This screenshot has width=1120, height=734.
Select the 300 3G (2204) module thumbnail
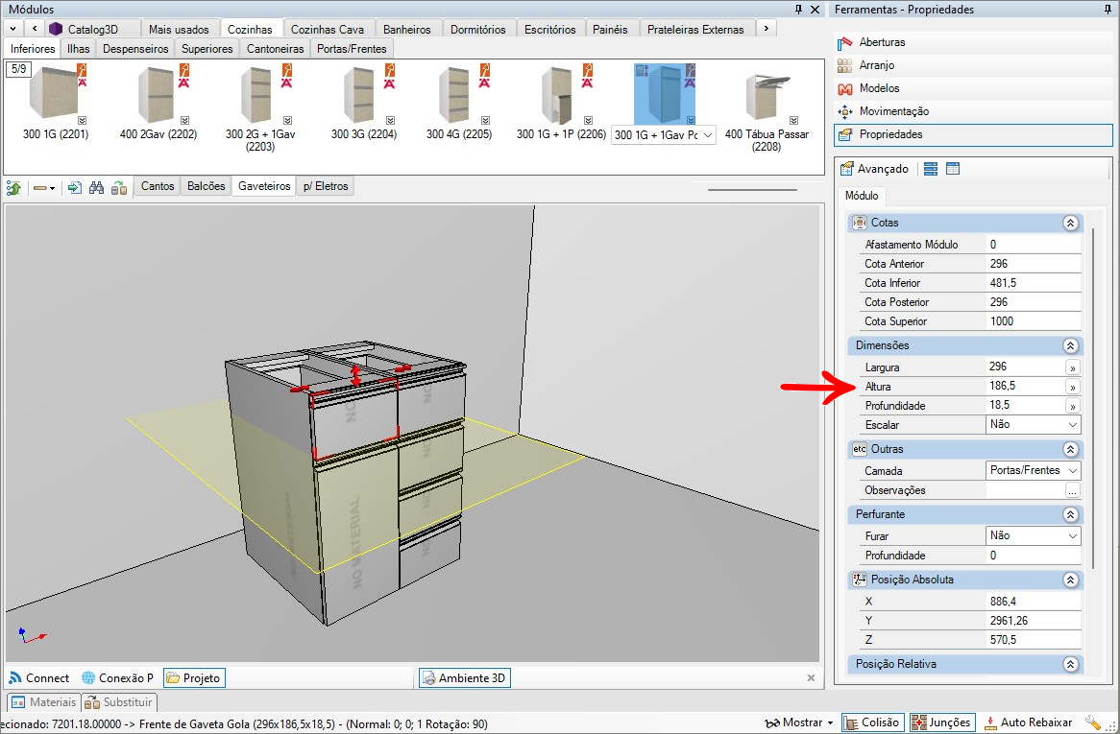click(363, 104)
